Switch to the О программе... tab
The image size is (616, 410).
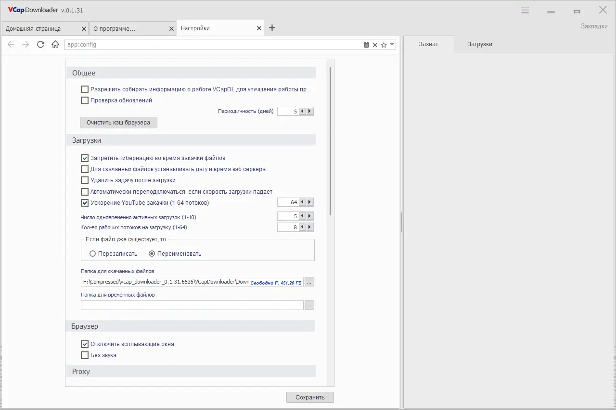[x=133, y=28]
